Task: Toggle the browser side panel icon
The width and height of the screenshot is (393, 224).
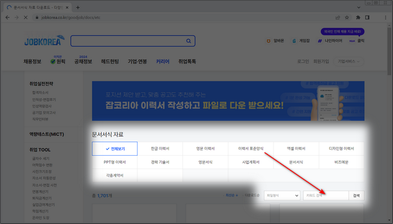Action: 367,17
